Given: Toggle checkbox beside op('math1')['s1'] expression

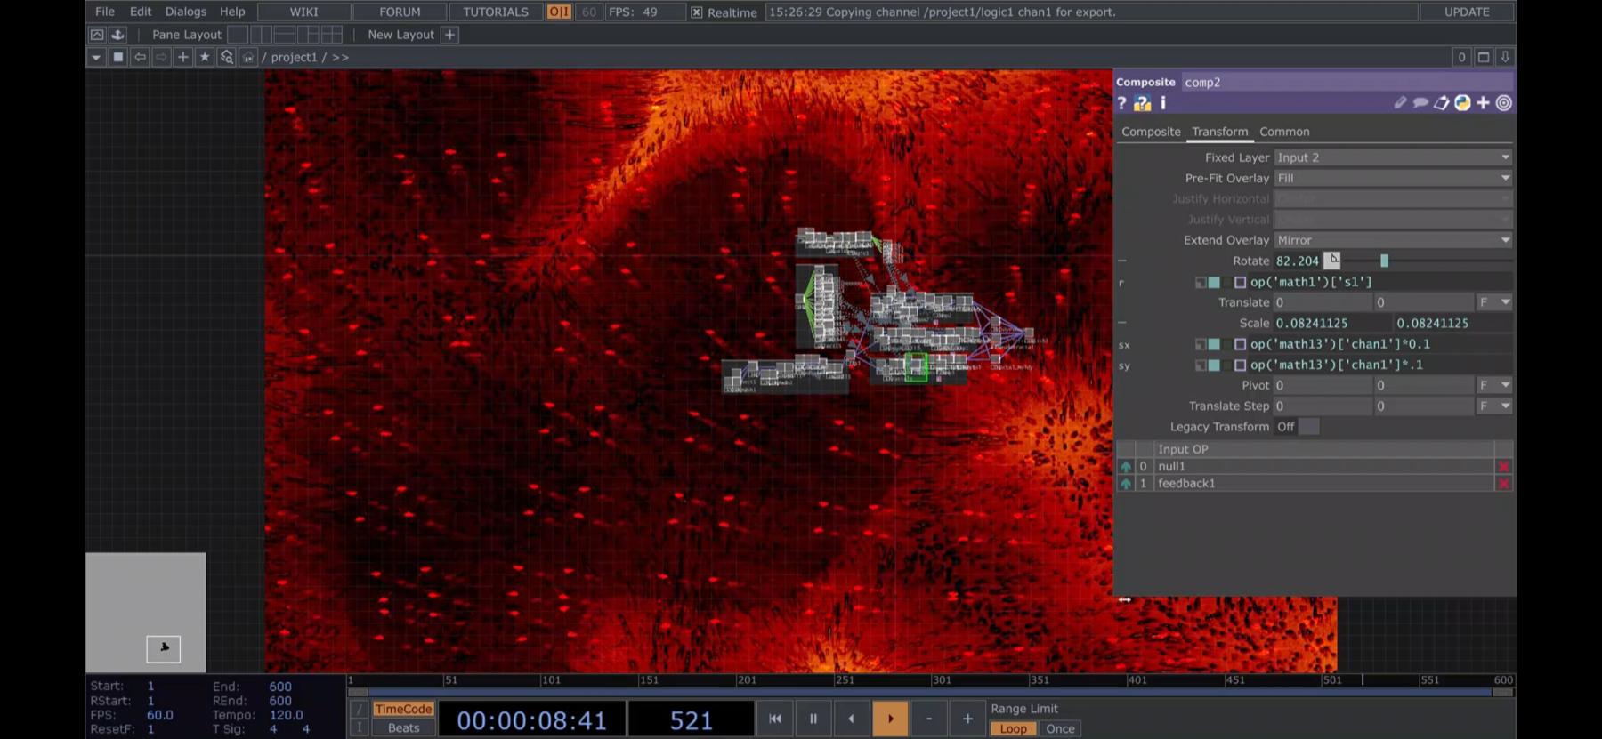Looking at the screenshot, I should pos(1240,282).
